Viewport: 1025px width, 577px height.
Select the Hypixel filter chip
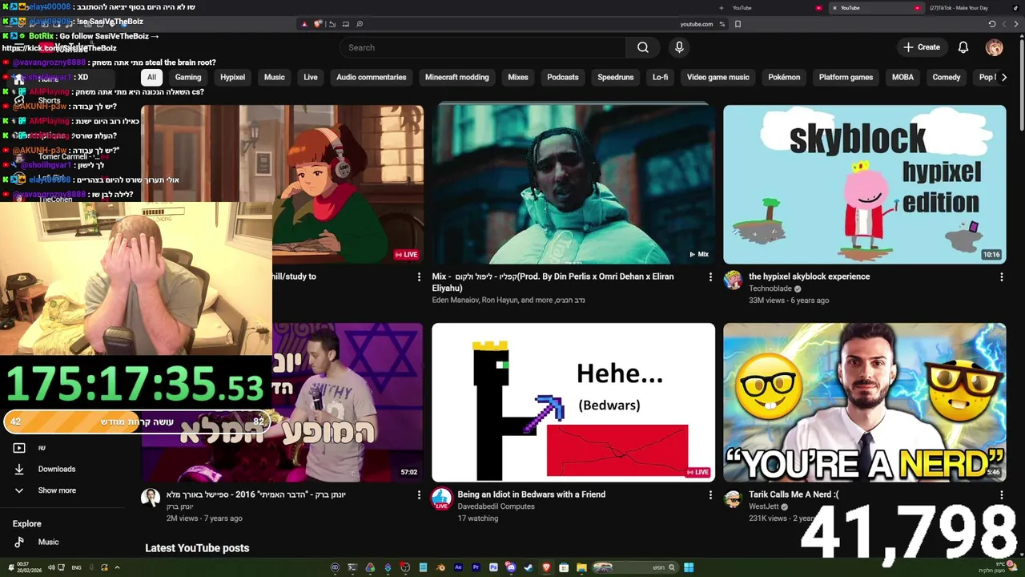(x=232, y=77)
